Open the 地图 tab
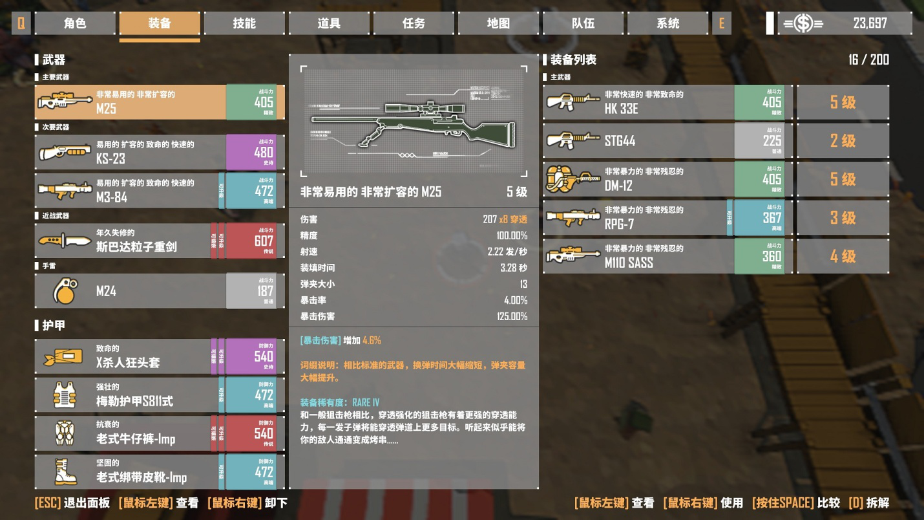The width and height of the screenshot is (924, 520). pyautogui.click(x=498, y=23)
